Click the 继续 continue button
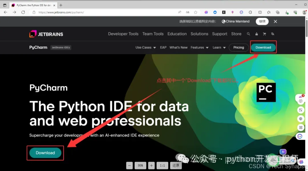This screenshot has height=171, width=308. 262,21
